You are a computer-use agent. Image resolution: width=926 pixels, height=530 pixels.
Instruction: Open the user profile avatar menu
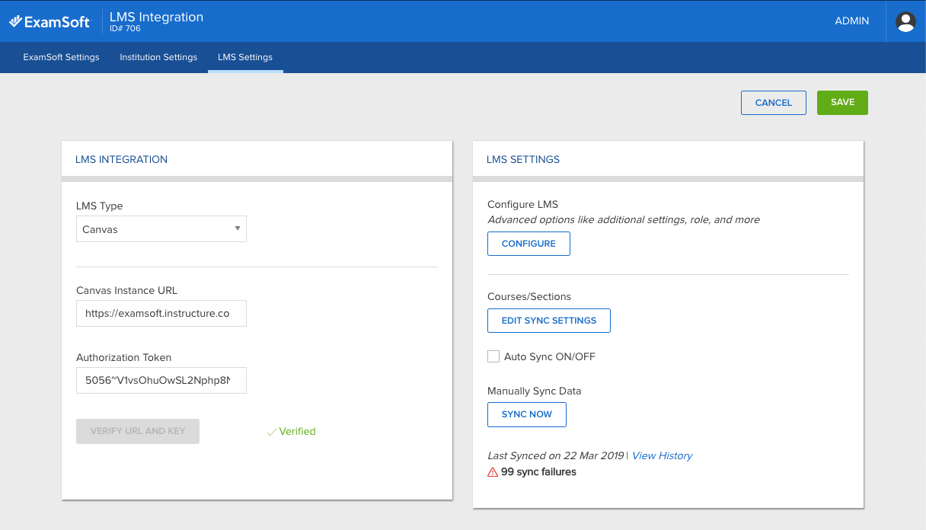point(905,21)
